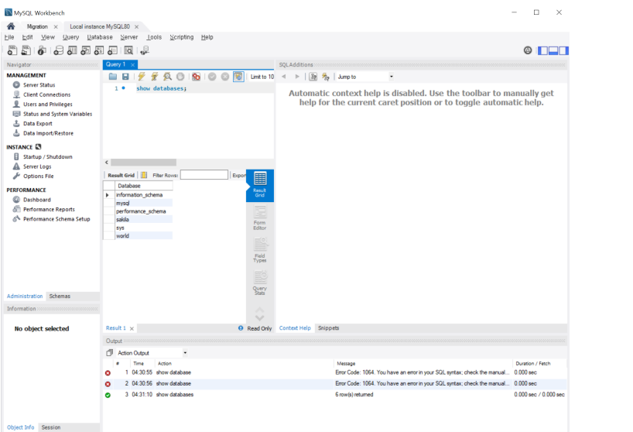Viewport: 633px width, 432px height.
Task: Create new stored procedure toolbar icon
Action: (99, 50)
